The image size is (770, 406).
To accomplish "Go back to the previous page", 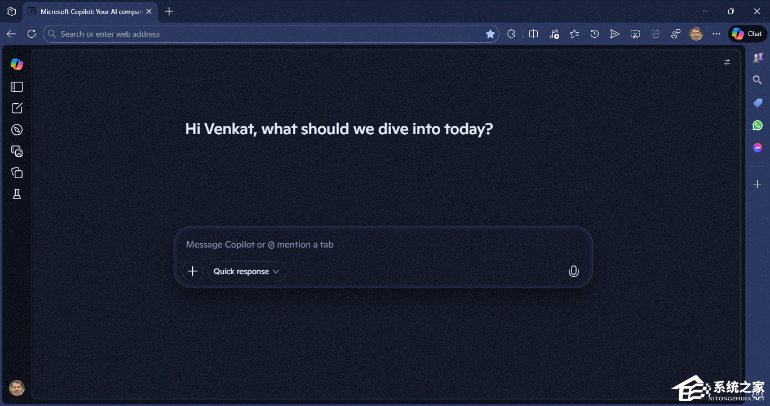I will [x=11, y=34].
